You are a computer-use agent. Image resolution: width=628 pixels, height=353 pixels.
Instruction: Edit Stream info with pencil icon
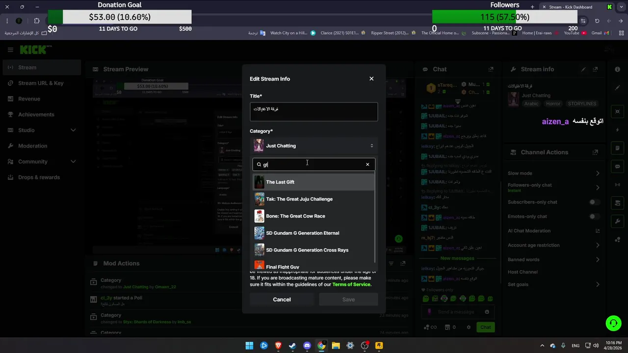tap(583, 69)
